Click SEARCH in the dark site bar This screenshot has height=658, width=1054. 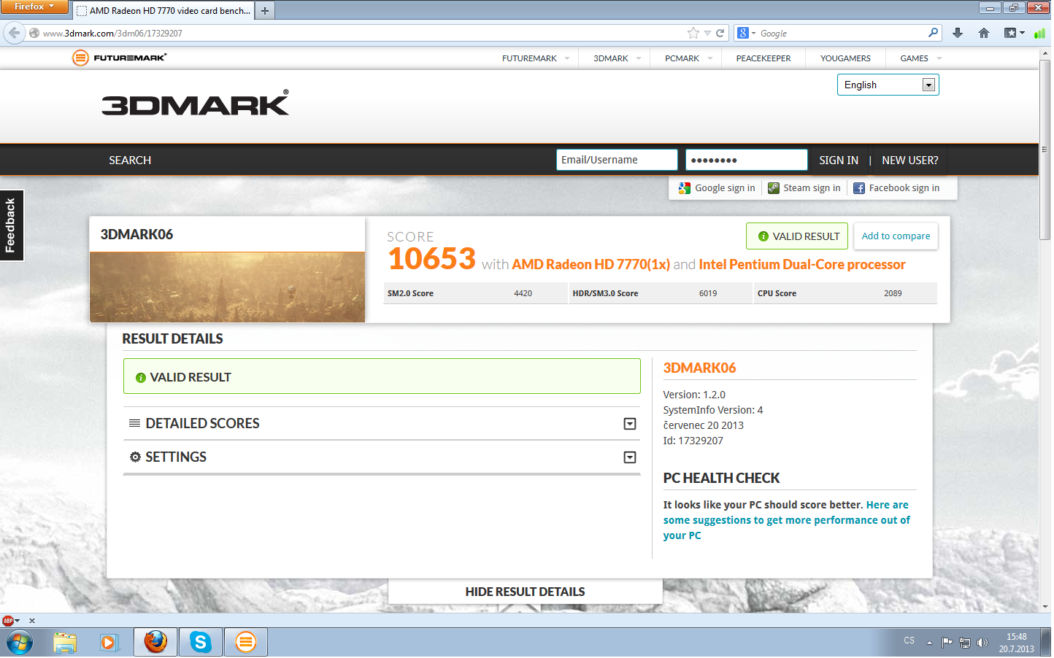point(130,160)
